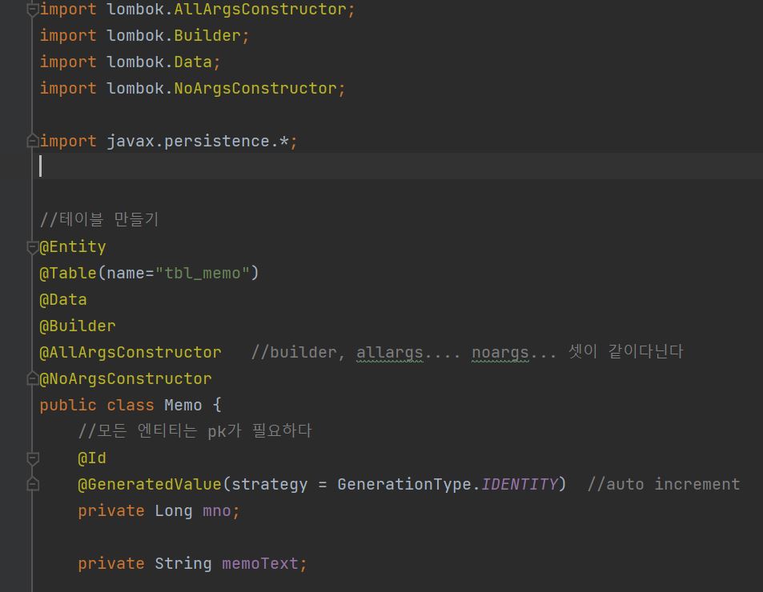Screen dimensions: 763x592
Task: Click 'GenerationType' in the annotation
Action: (x=404, y=484)
